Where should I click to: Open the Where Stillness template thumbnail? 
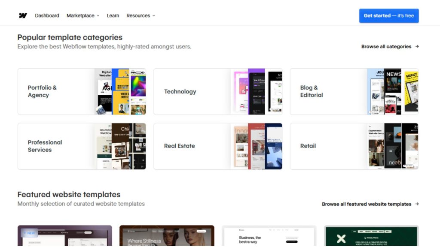pyautogui.click(x=167, y=236)
